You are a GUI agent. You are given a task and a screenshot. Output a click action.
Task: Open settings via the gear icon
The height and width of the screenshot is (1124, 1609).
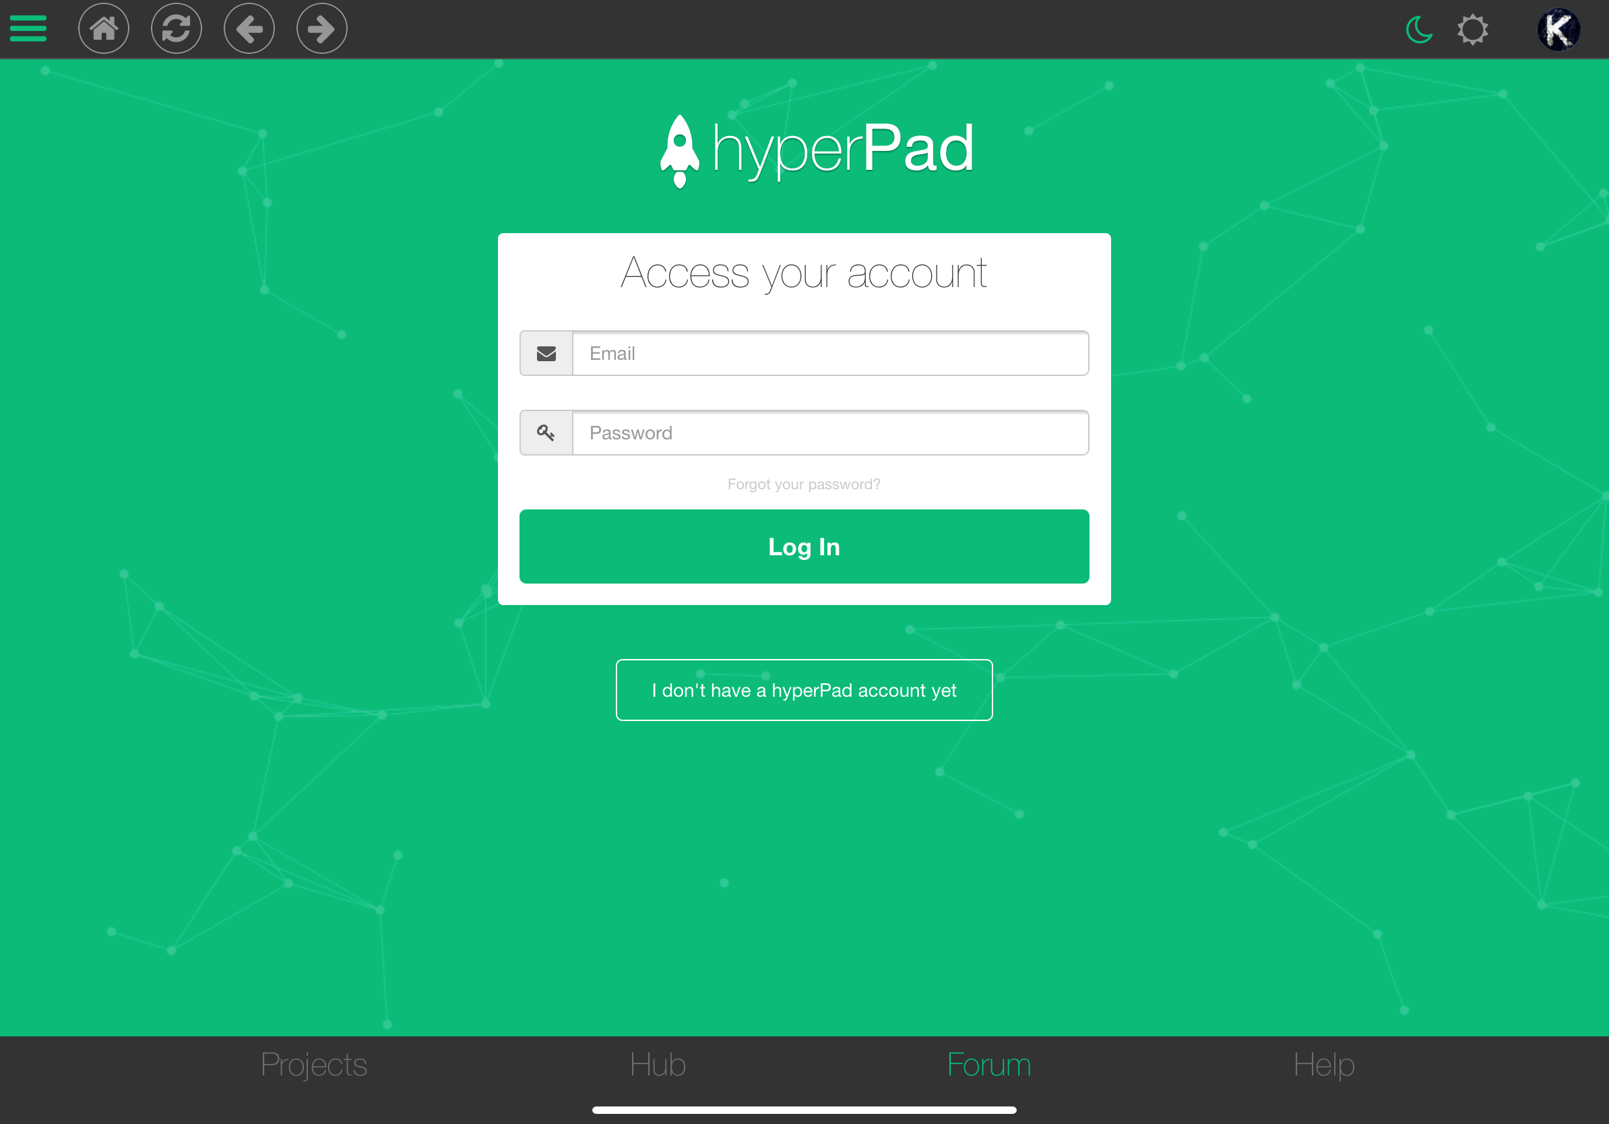[x=1472, y=30]
